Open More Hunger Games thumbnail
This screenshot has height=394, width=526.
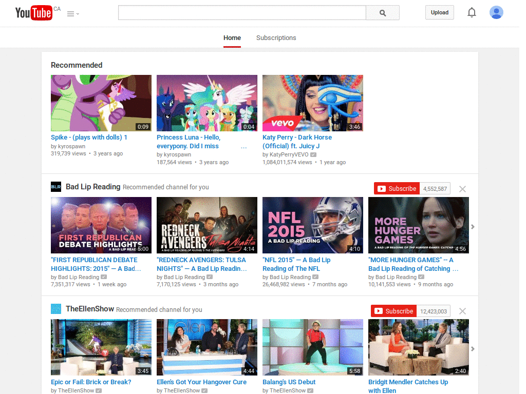tap(418, 225)
